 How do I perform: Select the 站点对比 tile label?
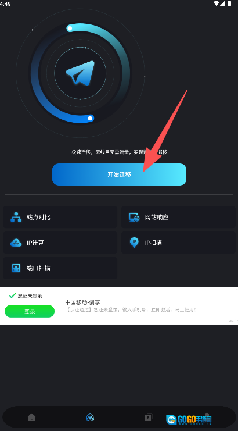pyautogui.click(x=38, y=217)
